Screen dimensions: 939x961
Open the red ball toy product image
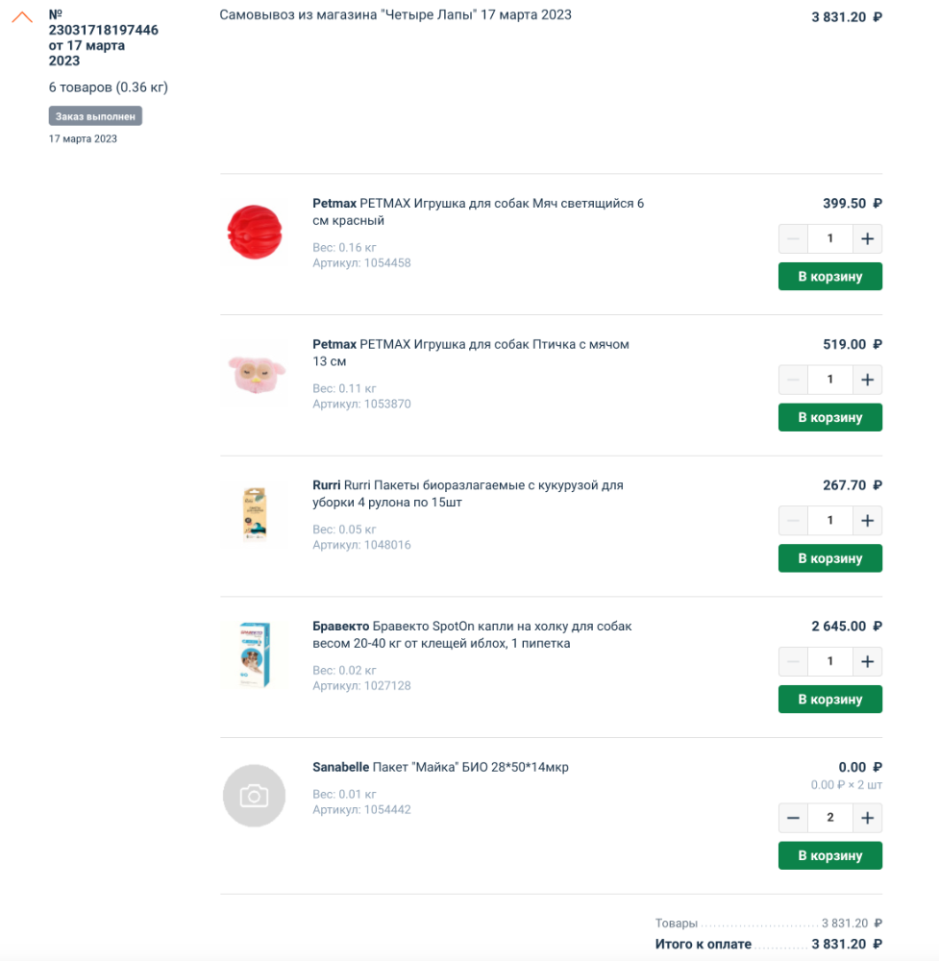point(254,233)
